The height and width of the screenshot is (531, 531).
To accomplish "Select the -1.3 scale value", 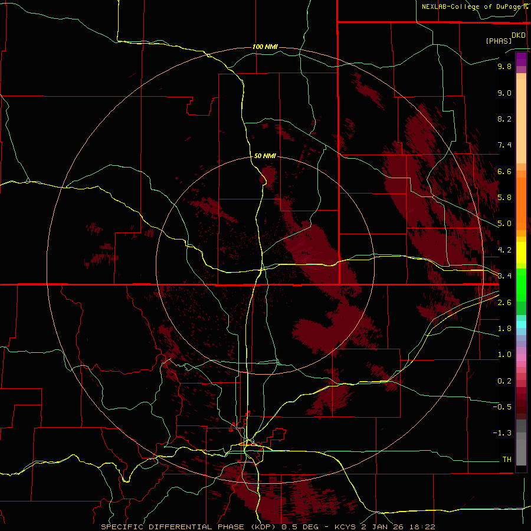I will click(x=502, y=433).
